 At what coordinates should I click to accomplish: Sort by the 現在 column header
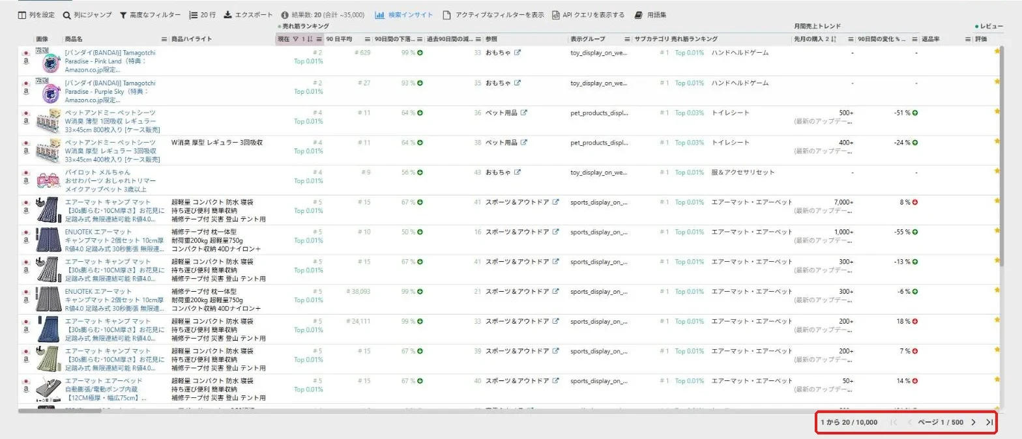click(x=284, y=39)
